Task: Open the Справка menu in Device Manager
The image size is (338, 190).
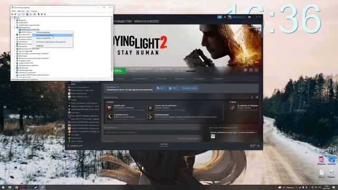Action: tap(34, 11)
